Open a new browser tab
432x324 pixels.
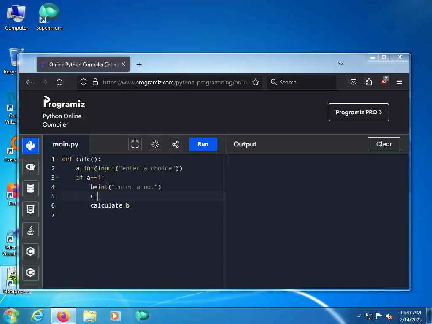(x=139, y=64)
